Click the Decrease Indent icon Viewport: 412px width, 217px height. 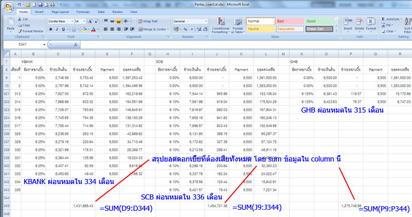click(x=126, y=29)
